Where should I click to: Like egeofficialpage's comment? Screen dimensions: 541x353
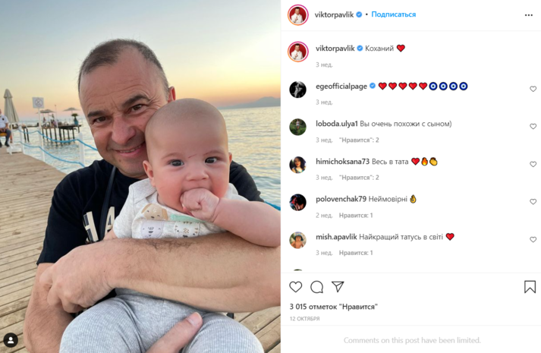click(533, 89)
